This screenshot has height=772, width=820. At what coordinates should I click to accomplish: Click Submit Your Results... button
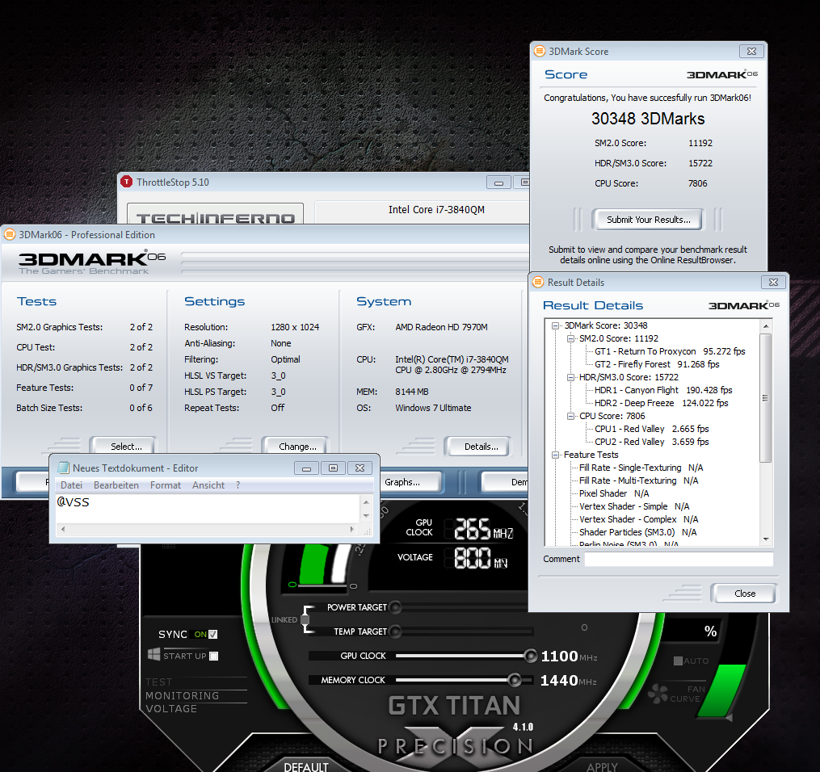coord(648,220)
